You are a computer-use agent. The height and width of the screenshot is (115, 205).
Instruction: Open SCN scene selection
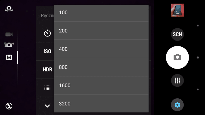point(177,34)
